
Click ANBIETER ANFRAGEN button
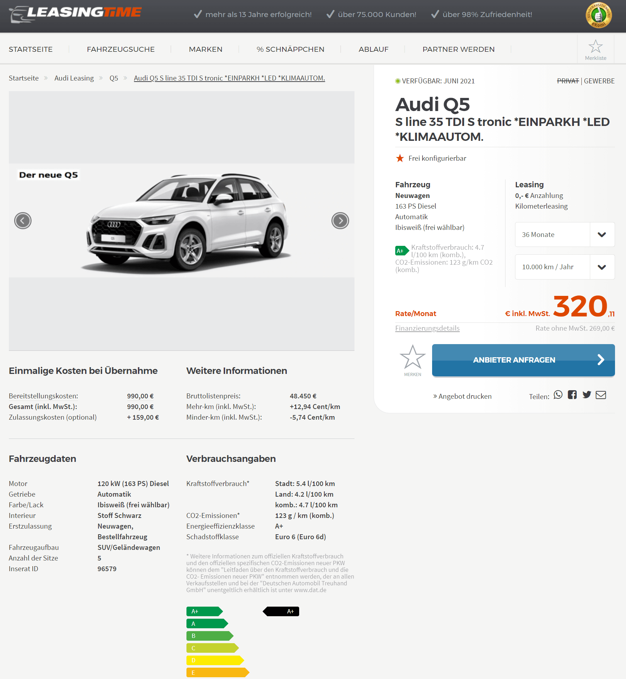tap(523, 360)
